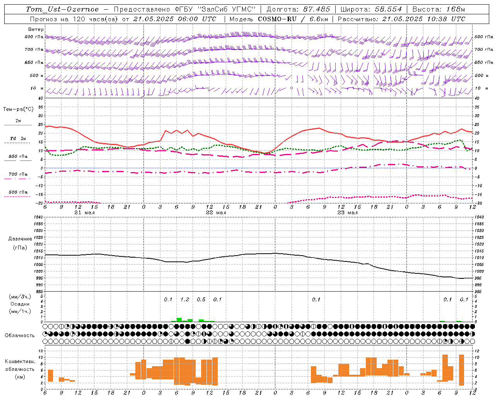Click the 'Конвективн.' convective label

pos(20,361)
